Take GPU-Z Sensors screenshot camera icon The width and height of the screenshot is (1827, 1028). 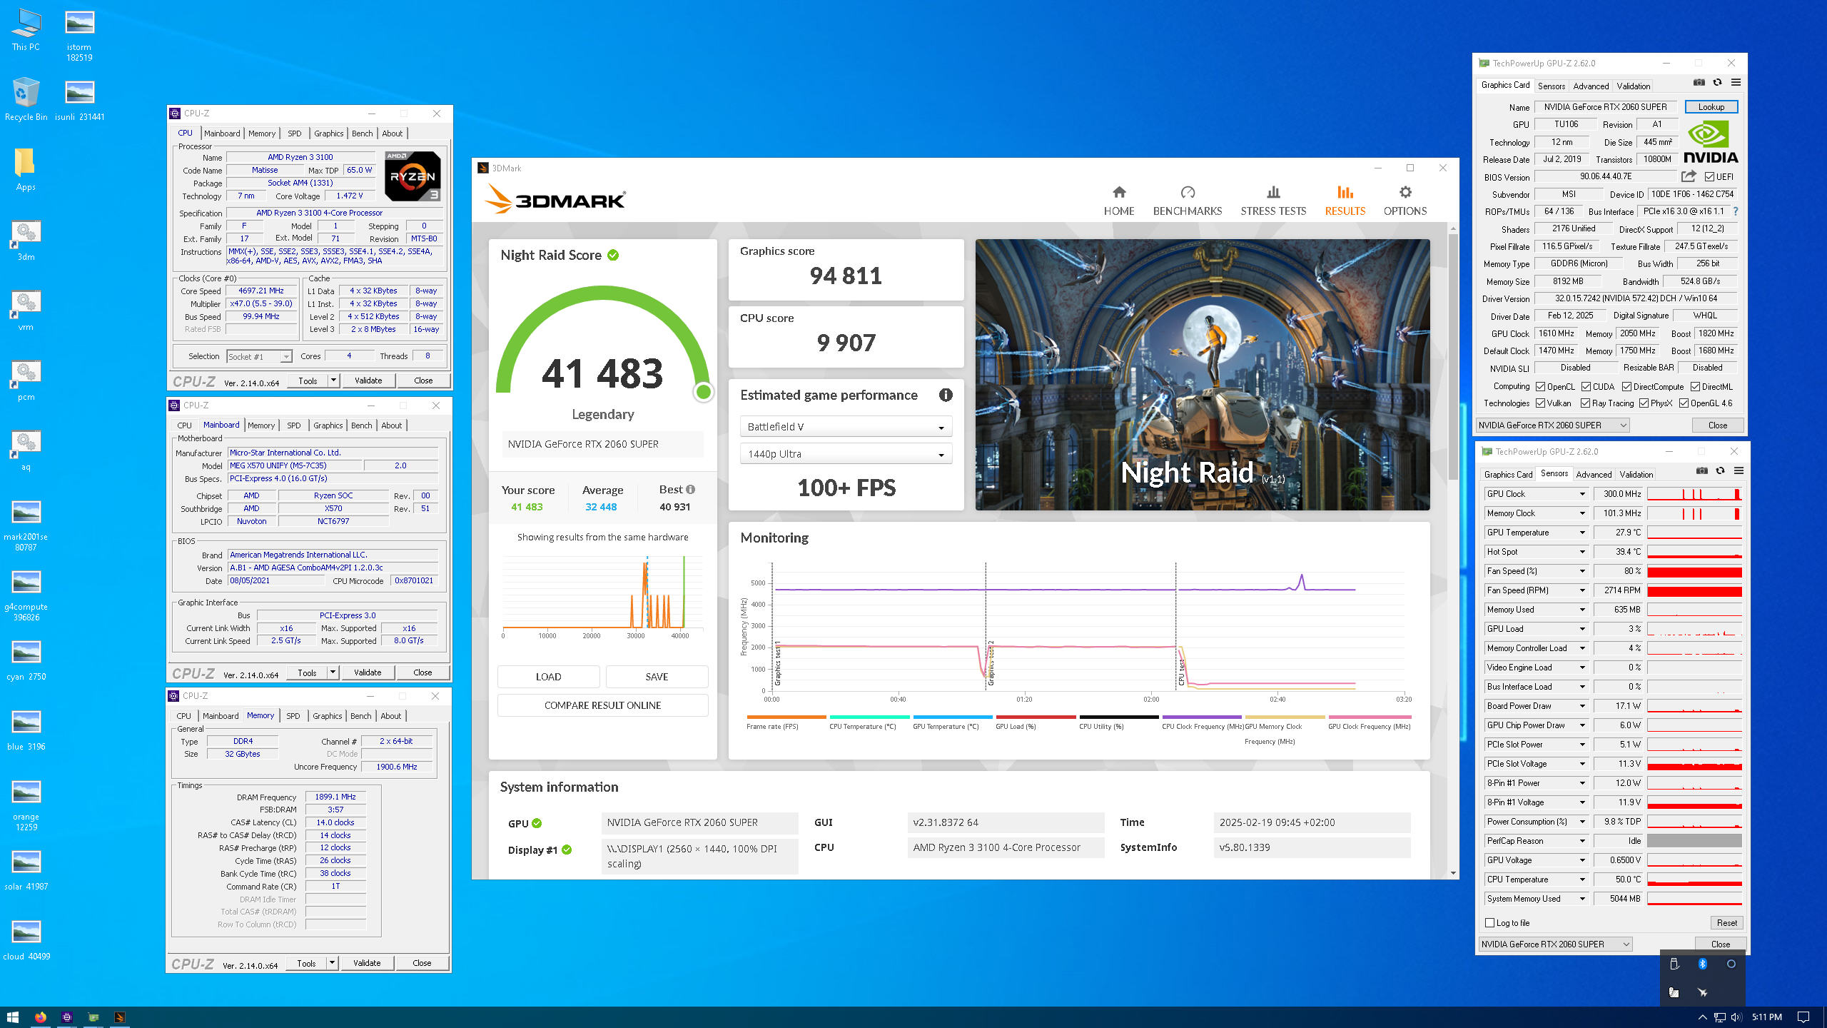pos(1702,471)
